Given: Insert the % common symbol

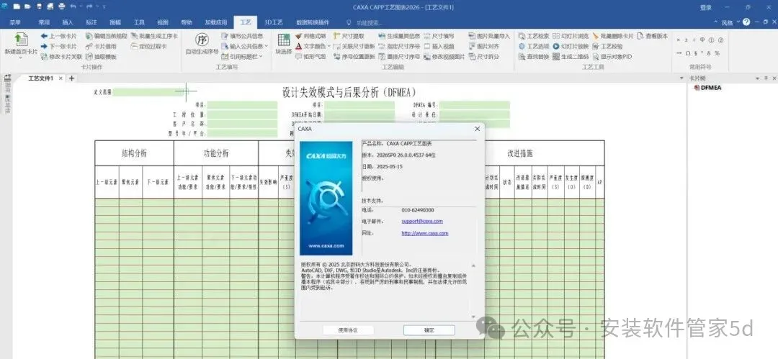Looking at the screenshot, I should (x=717, y=53).
